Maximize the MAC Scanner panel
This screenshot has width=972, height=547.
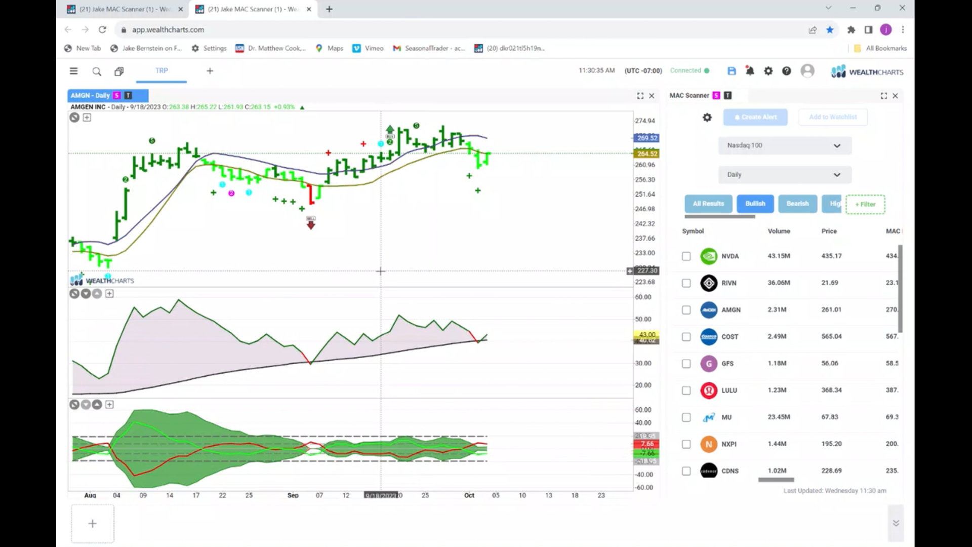point(884,96)
